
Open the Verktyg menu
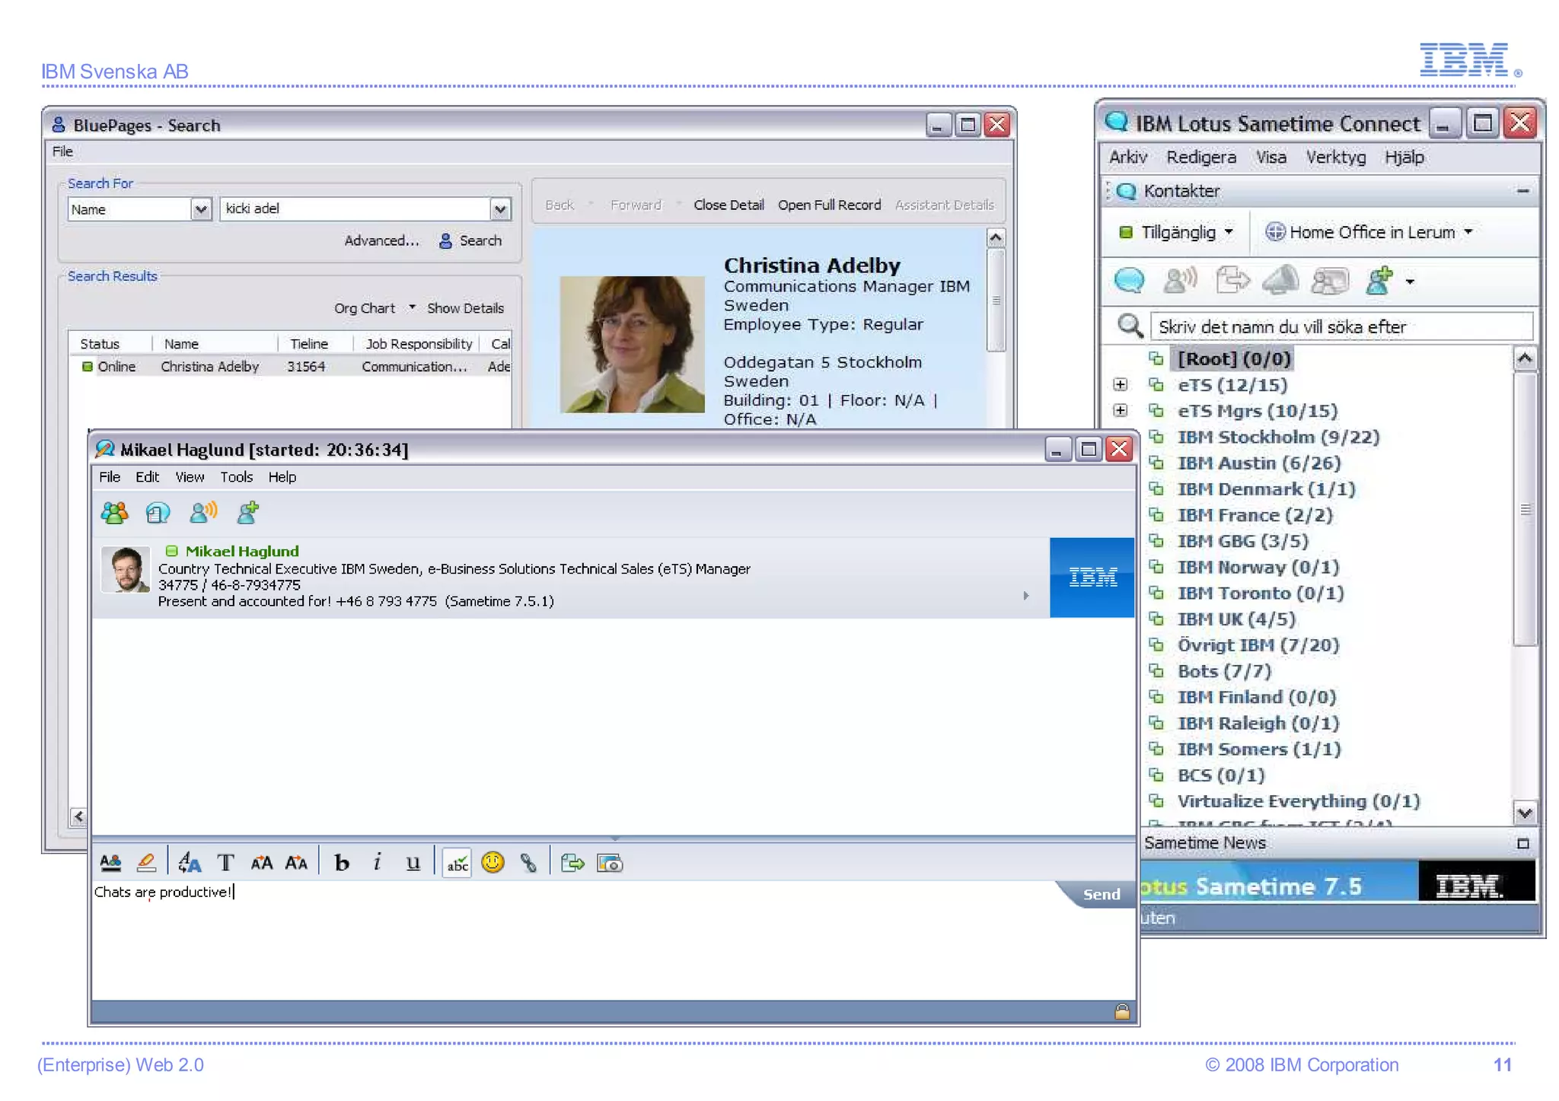[x=1335, y=158]
